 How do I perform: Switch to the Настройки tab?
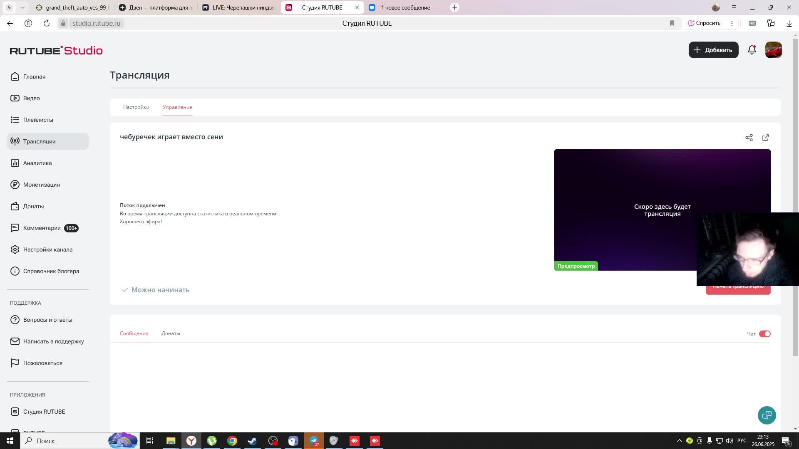point(136,107)
